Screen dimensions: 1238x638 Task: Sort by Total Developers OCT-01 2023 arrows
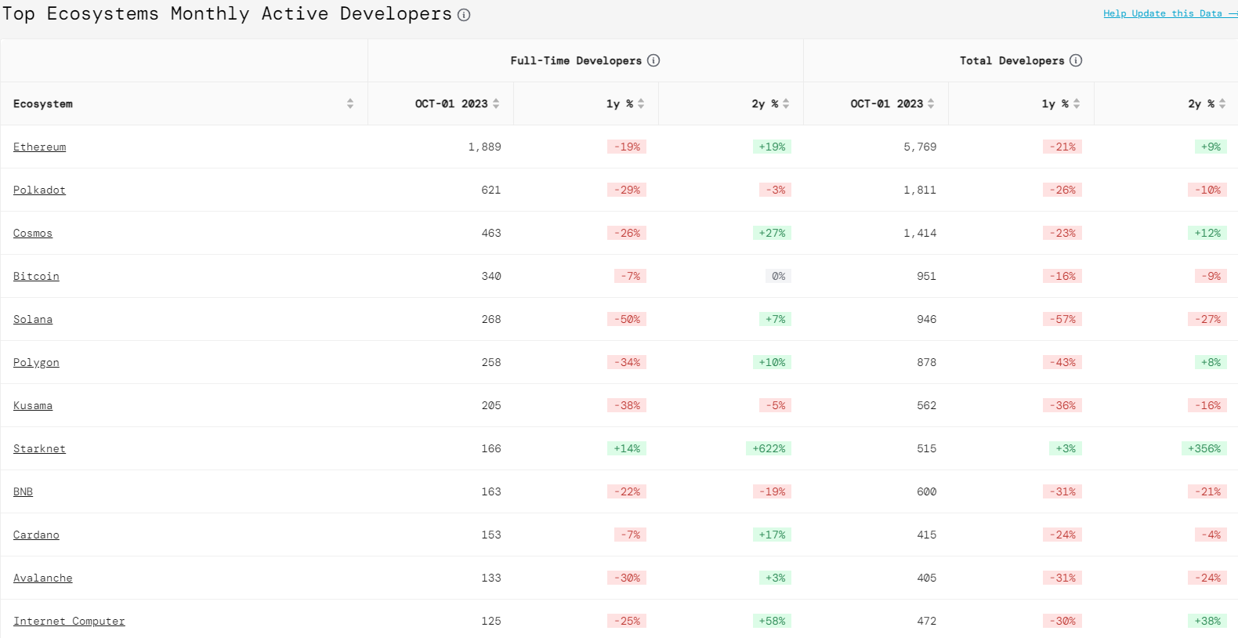tap(931, 103)
